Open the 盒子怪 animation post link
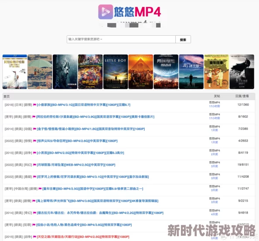This screenshot has height=241, width=259. (x=91, y=129)
